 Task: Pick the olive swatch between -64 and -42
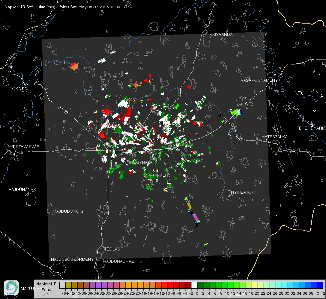(68, 285)
